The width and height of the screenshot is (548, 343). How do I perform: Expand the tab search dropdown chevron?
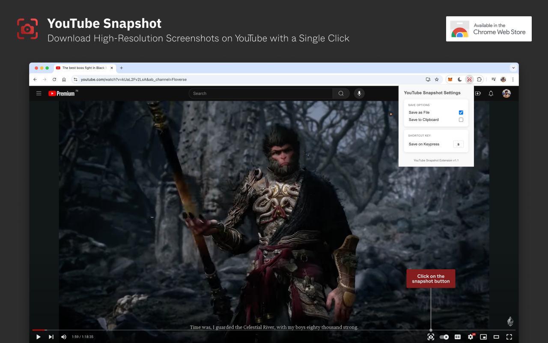tap(513, 68)
